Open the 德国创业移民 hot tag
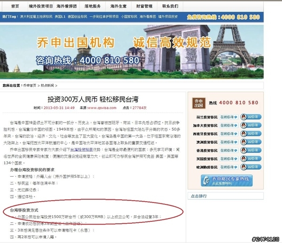This screenshot has height=243, width=282. tap(78, 17)
